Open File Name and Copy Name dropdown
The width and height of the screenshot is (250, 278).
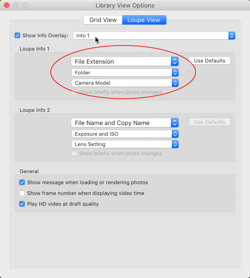(121, 123)
